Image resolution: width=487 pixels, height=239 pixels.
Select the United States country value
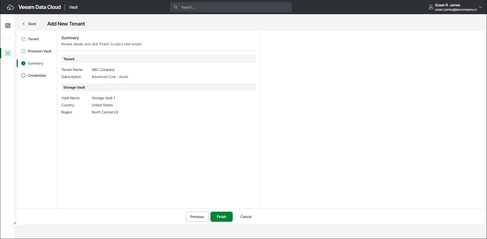pyautogui.click(x=102, y=105)
